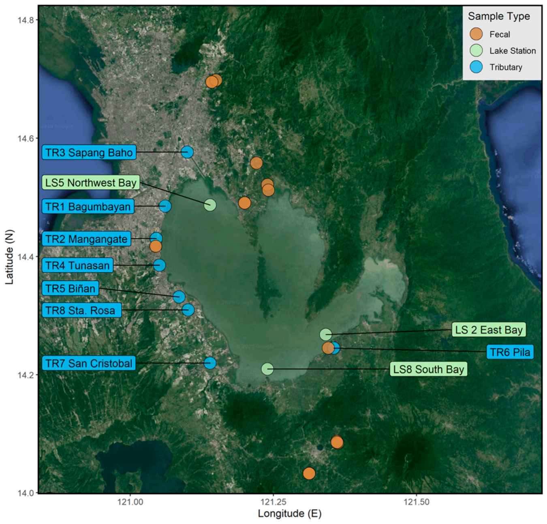
Task: Click the orange Fecal legend swatch
Action: click(476, 34)
